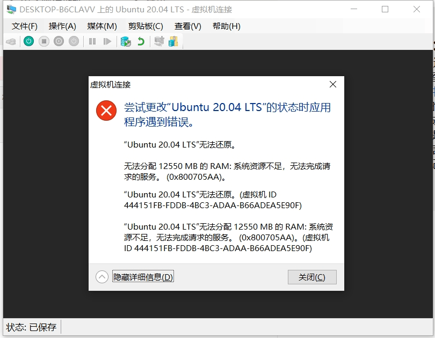This screenshot has height=338, width=435.
Task: Open the 媒体(M) menu
Action: pos(102,26)
